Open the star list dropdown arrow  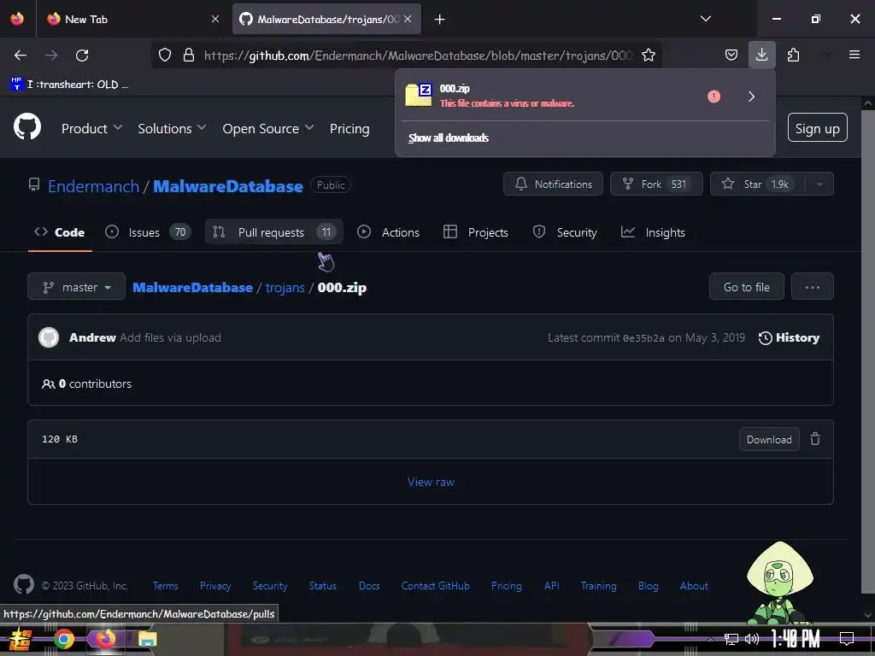pos(819,184)
